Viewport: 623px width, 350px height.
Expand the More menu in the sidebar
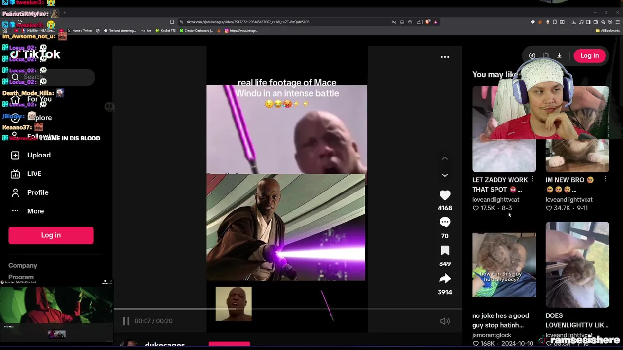pyautogui.click(x=36, y=211)
